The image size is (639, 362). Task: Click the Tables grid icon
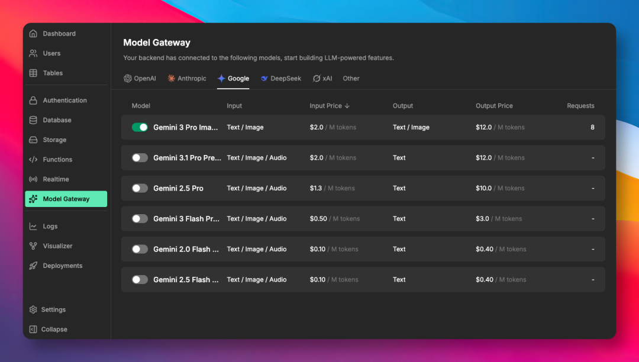tap(33, 73)
